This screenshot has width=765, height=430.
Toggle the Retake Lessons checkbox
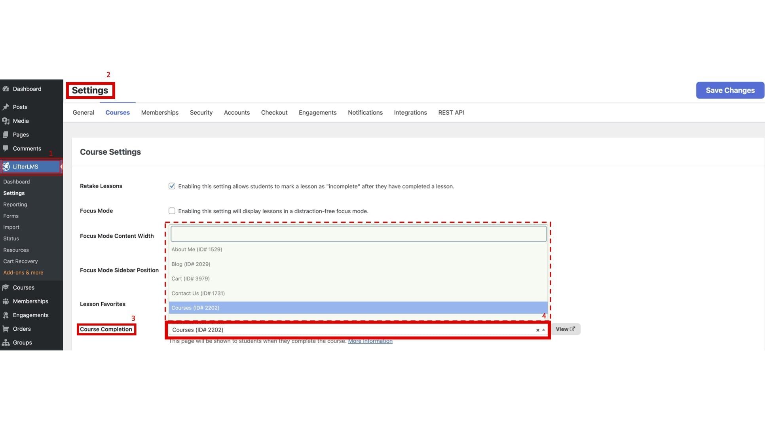click(172, 186)
